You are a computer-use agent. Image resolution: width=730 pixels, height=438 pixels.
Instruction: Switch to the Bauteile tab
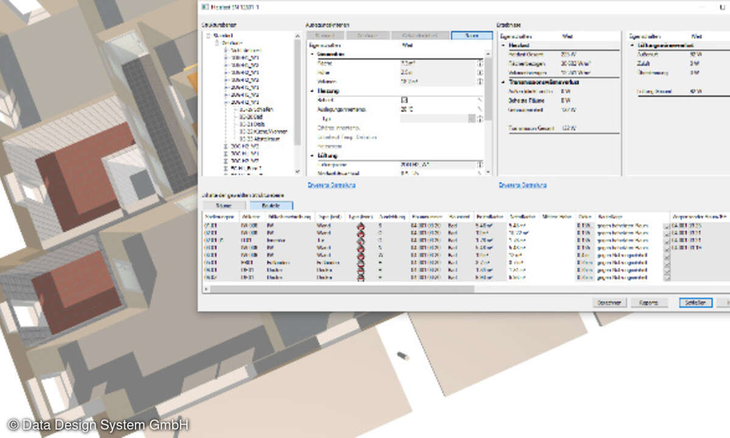271,206
